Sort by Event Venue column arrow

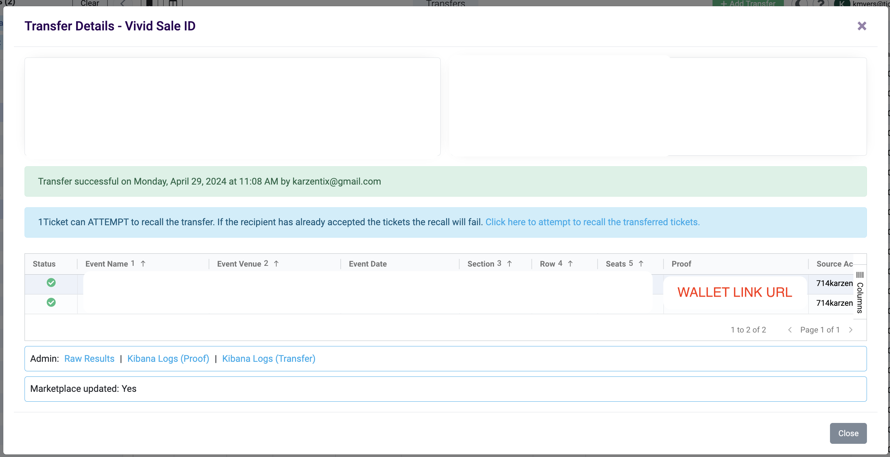276,264
